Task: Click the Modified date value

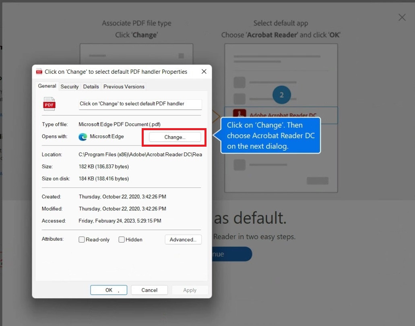Action: tap(122, 209)
